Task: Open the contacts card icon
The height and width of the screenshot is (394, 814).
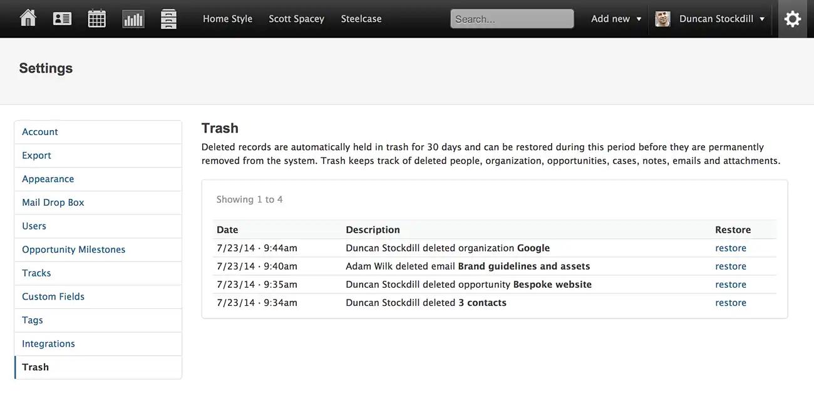Action: pyautogui.click(x=62, y=19)
